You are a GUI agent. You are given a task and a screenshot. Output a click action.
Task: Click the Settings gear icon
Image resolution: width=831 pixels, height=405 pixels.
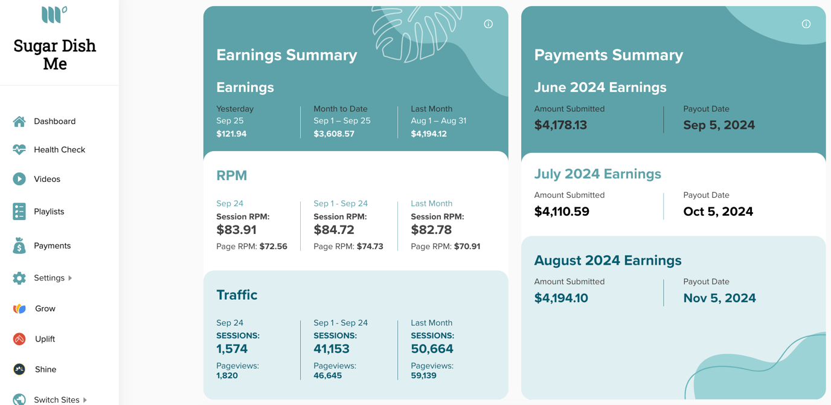click(x=19, y=278)
